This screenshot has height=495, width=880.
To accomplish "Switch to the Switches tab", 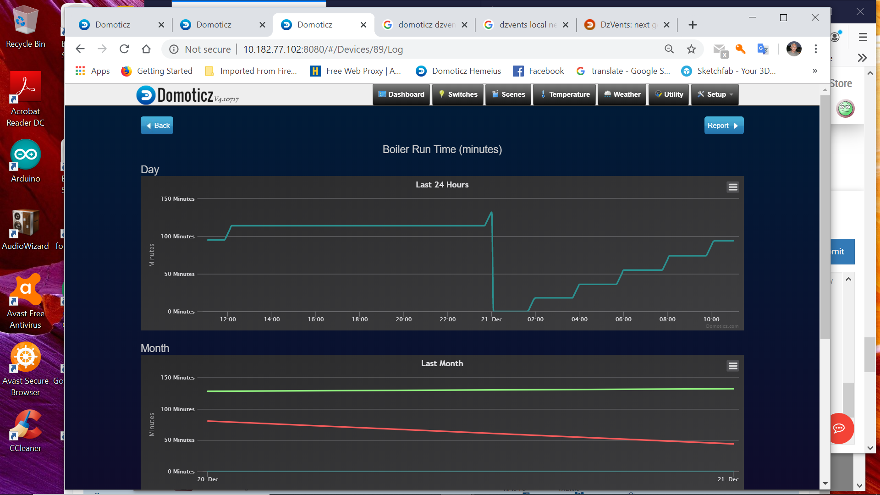I will [457, 94].
